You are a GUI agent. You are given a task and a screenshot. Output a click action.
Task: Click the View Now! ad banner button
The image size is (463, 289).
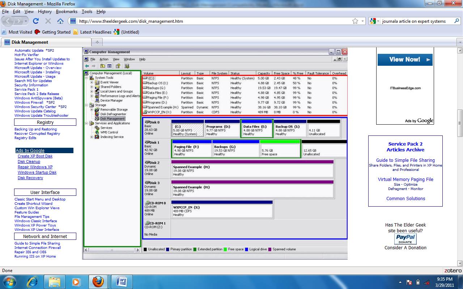405,60
